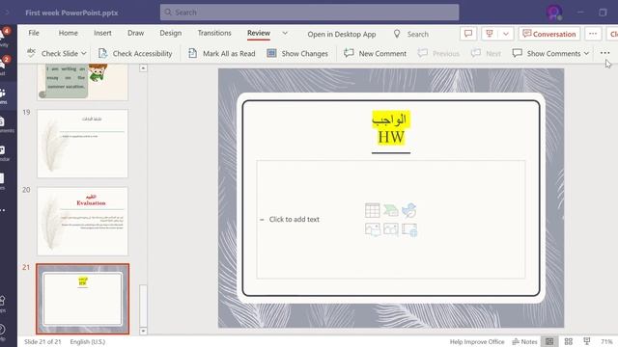Click the thumbnail pane scroll up arrow
Image resolution: width=618 pixels, height=347 pixels.
[143, 68]
